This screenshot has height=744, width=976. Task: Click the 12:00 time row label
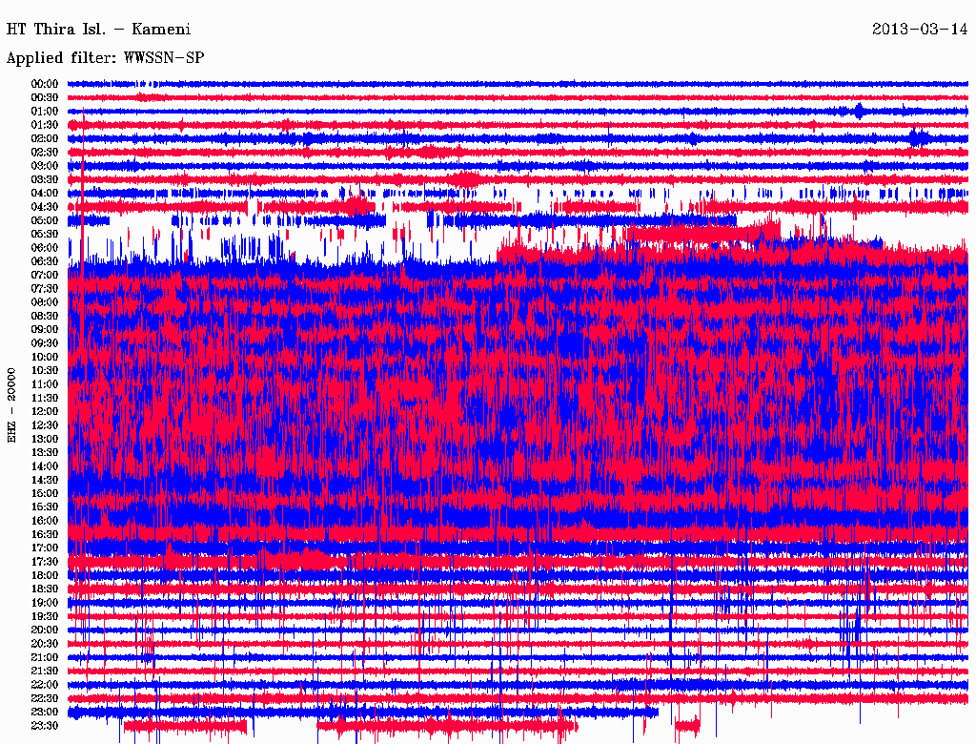pos(45,411)
